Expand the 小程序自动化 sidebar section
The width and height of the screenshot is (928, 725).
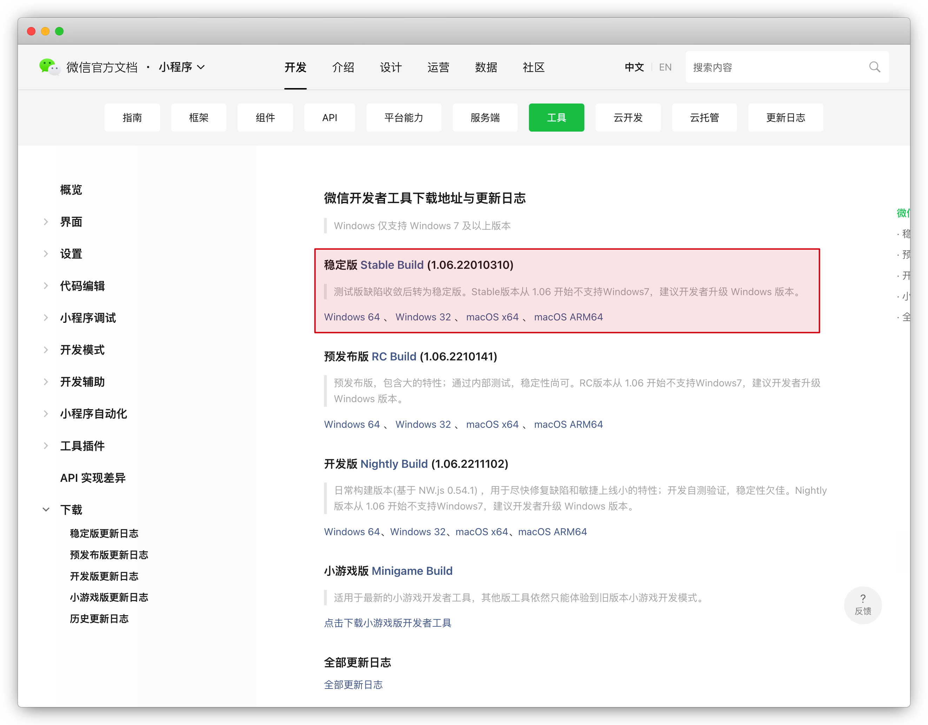coord(46,414)
